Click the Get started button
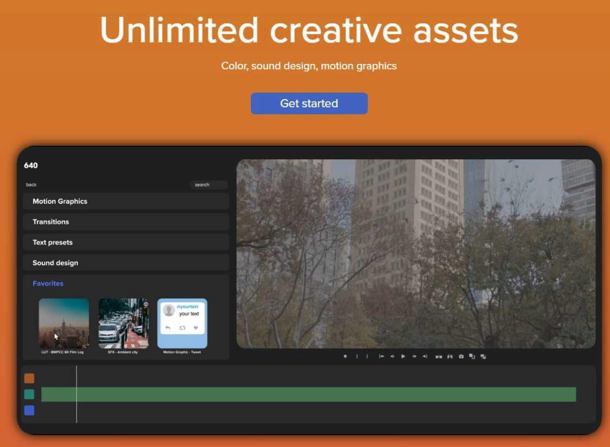 click(x=309, y=103)
